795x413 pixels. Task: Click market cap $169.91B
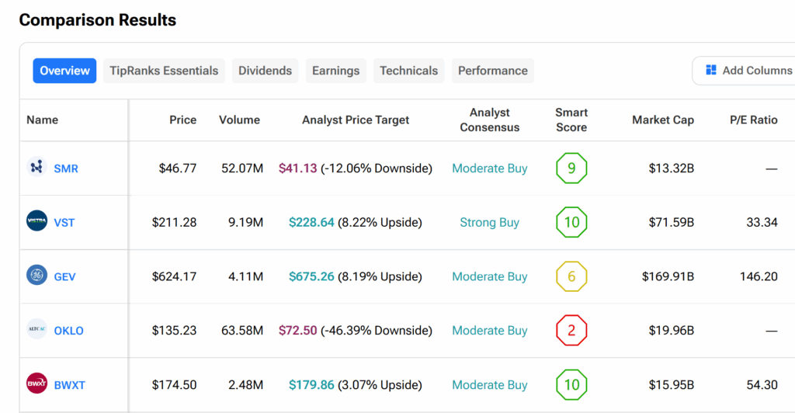point(668,276)
